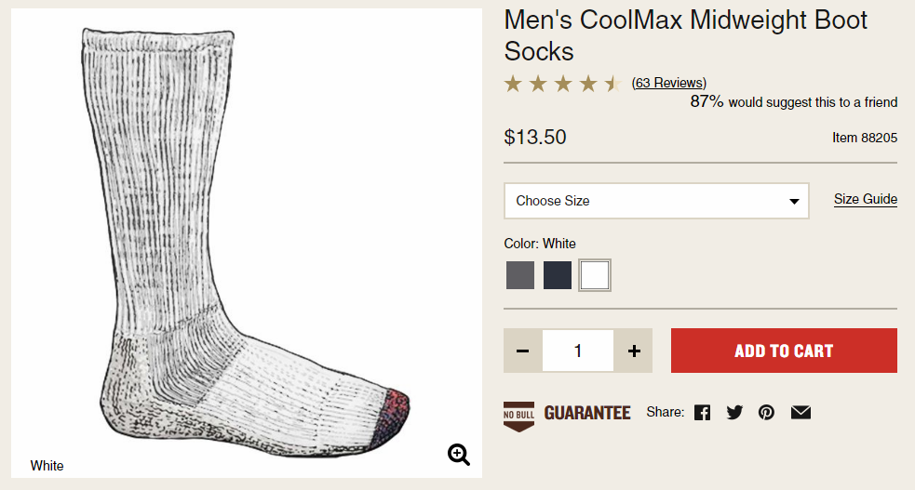The height and width of the screenshot is (490, 915).
Task: Share product on Facebook
Action: (x=702, y=412)
